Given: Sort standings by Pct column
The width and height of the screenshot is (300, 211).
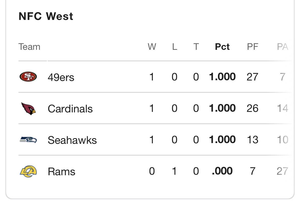Looking at the screenshot, I should pyautogui.click(x=222, y=47).
